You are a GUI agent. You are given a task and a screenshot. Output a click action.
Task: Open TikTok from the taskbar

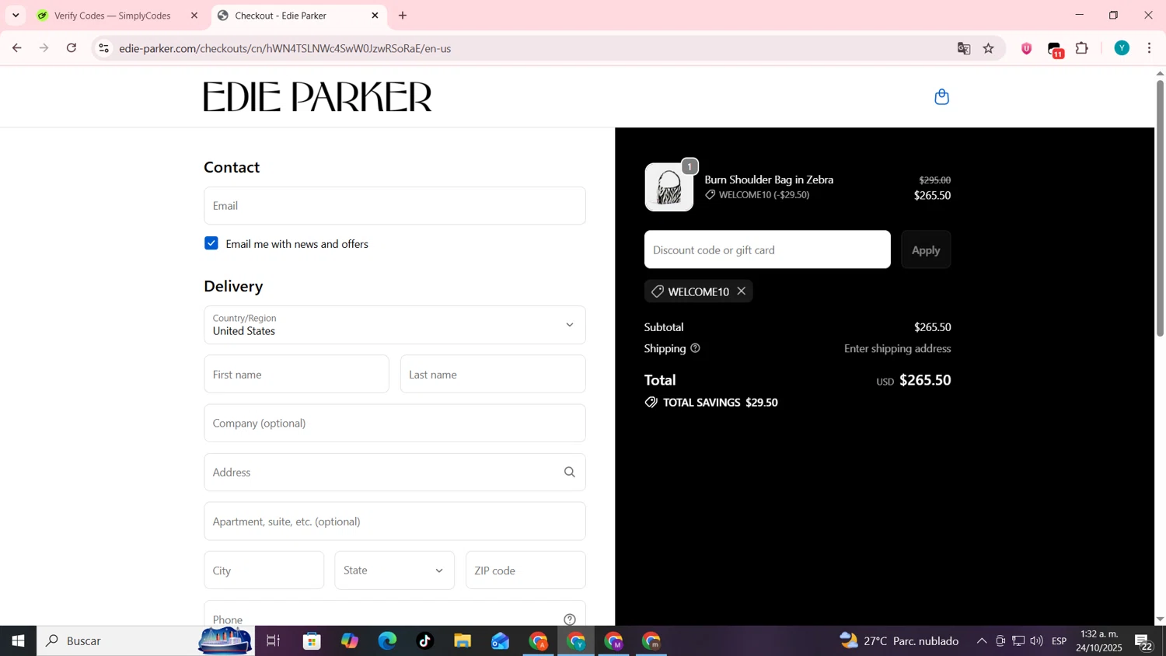(x=424, y=641)
